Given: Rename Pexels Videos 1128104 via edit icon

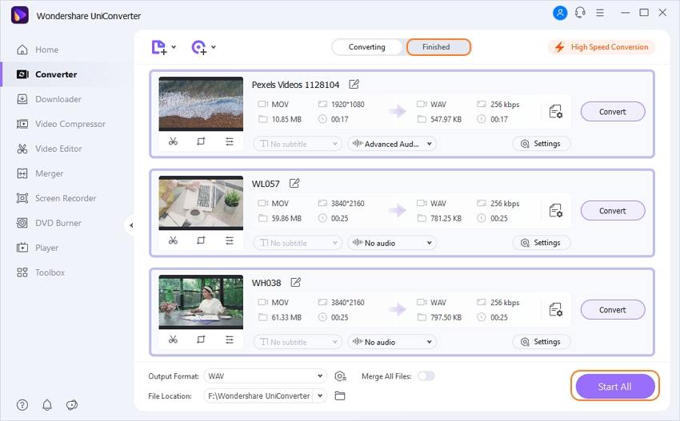Looking at the screenshot, I should 354,84.
